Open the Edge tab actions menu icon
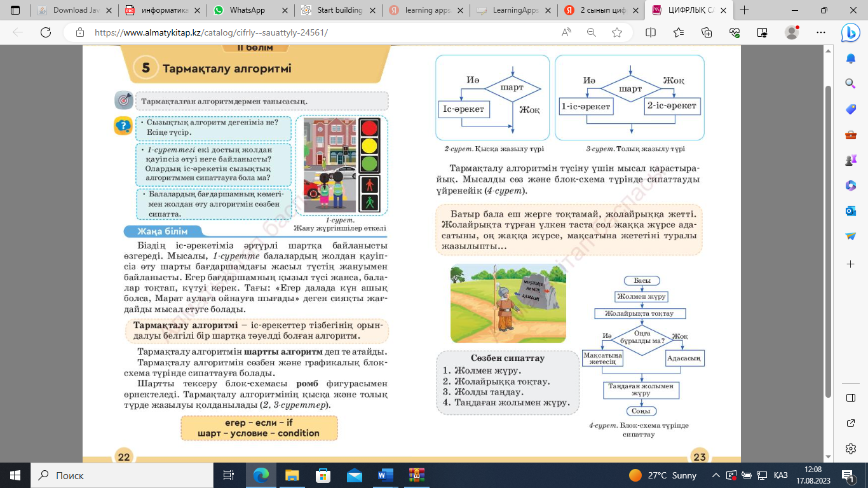 (15, 10)
